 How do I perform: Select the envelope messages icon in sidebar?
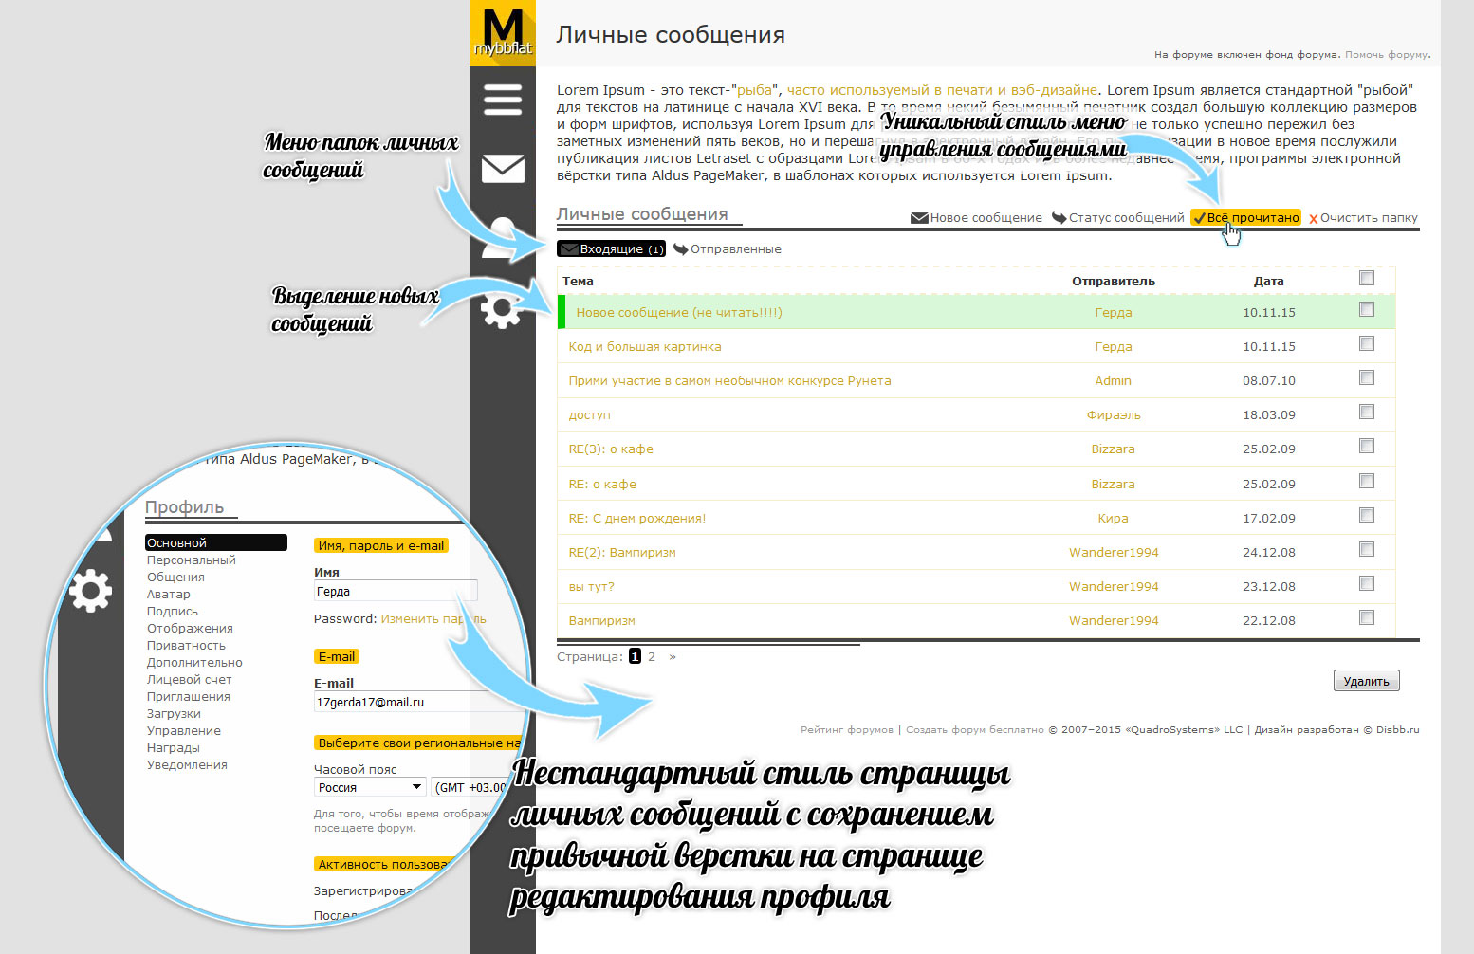[x=502, y=169]
